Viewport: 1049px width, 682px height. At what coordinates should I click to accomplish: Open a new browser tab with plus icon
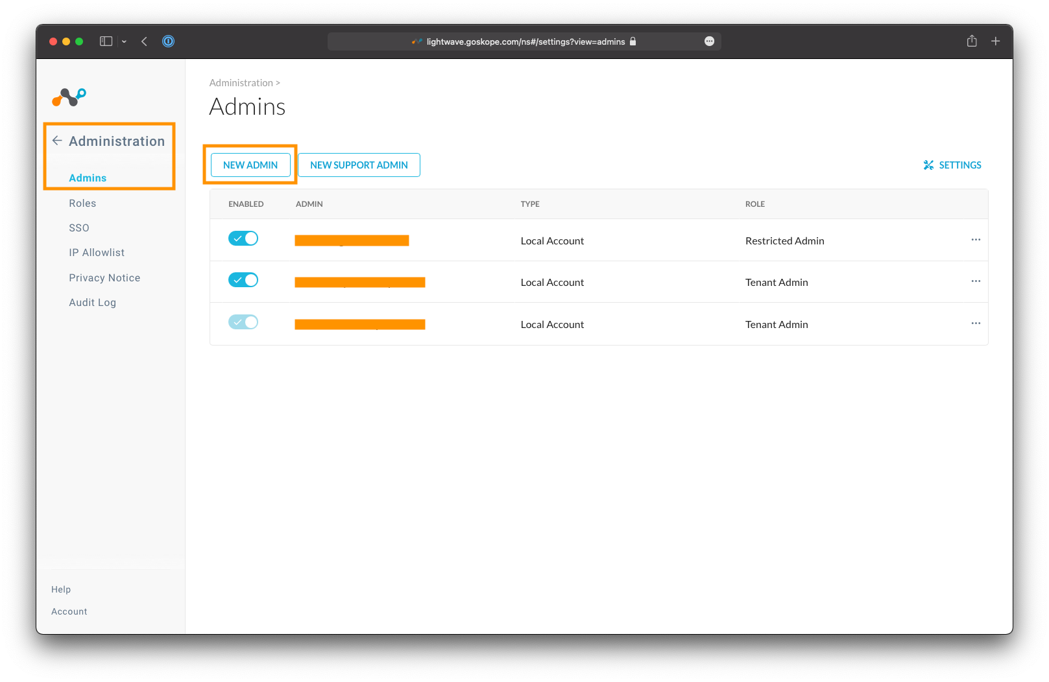tap(995, 41)
